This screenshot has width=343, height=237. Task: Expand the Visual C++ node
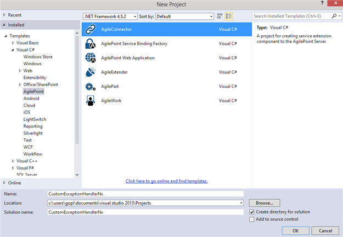[x=13, y=161]
